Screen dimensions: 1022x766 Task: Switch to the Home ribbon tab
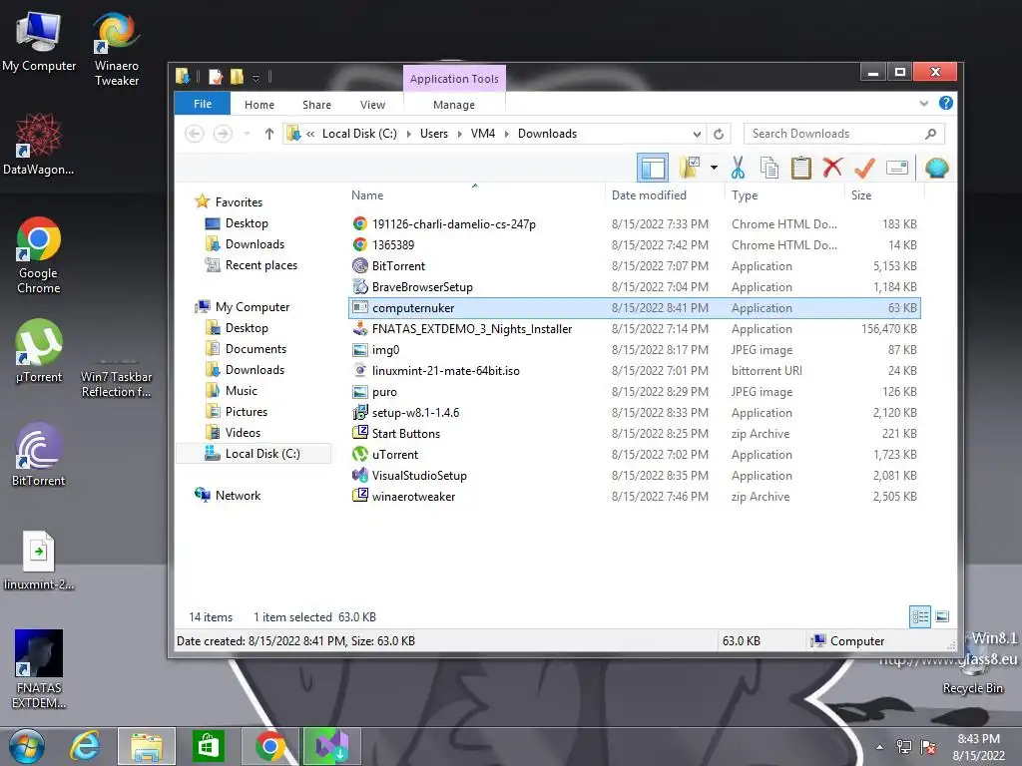coord(259,105)
